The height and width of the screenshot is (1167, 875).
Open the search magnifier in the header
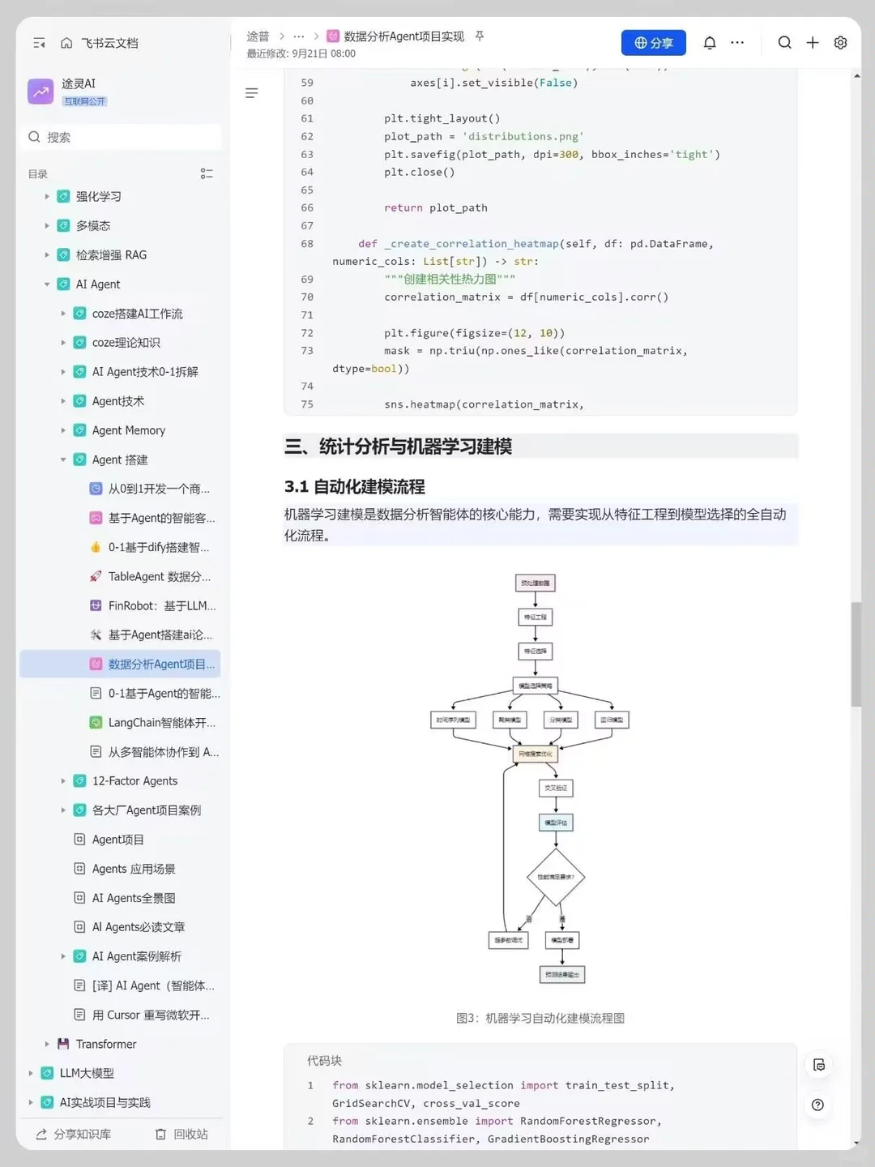click(784, 43)
